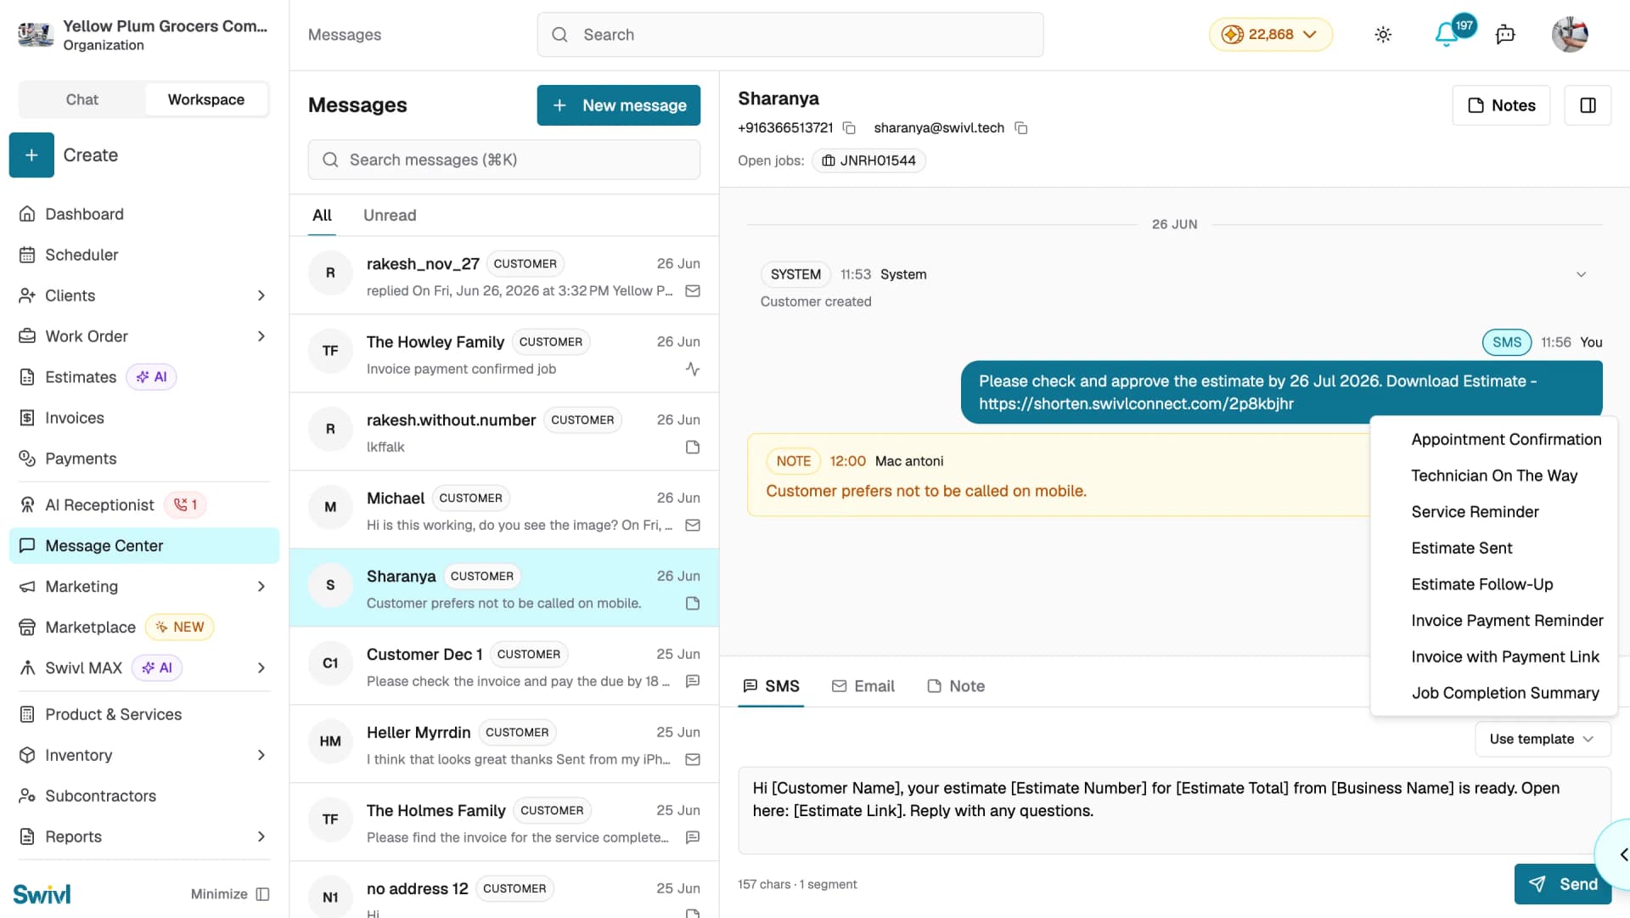The image size is (1630, 918).
Task: Click New message button
Action: point(618,105)
